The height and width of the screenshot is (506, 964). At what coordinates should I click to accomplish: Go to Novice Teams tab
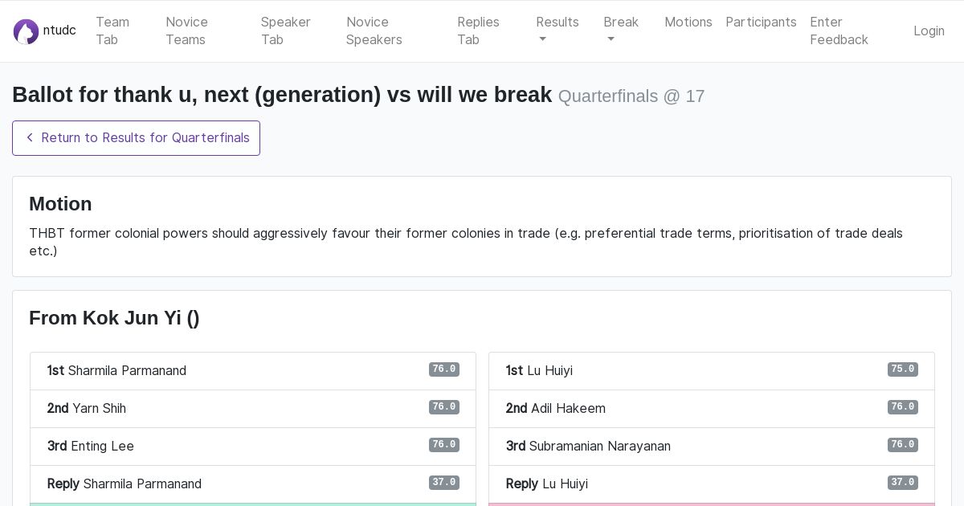point(186,31)
